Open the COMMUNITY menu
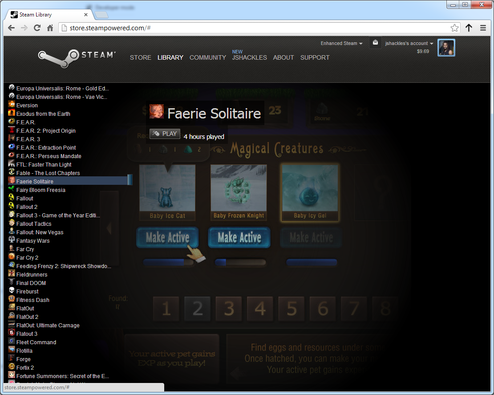Image resolution: width=494 pixels, height=395 pixels. click(208, 58)
